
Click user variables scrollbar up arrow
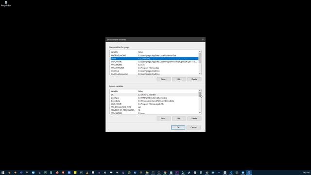coord(200,52)
